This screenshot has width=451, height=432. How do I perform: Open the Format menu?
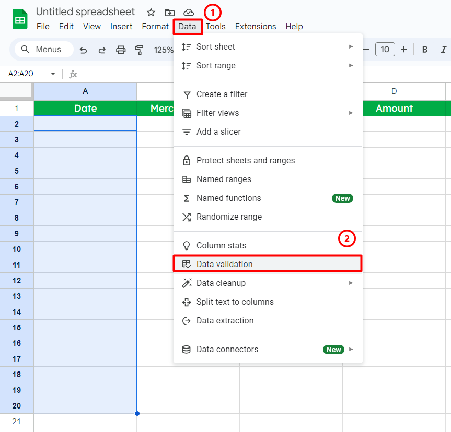pos(155,27)
